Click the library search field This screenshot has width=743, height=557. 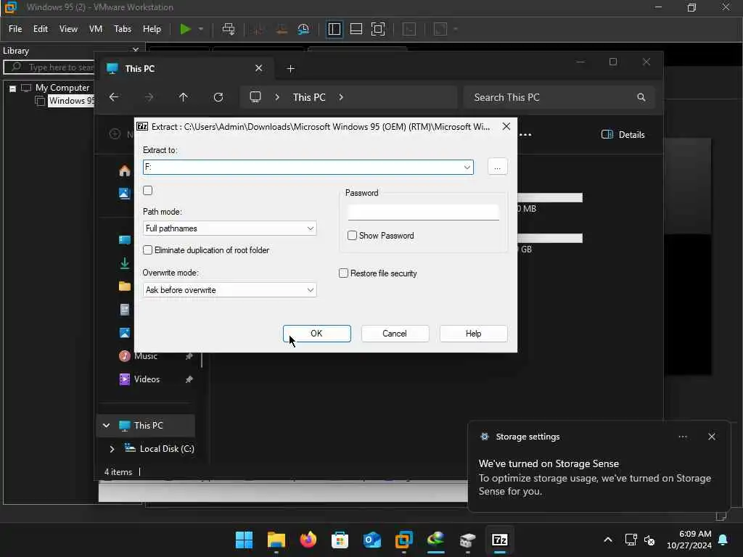point(50,67)
